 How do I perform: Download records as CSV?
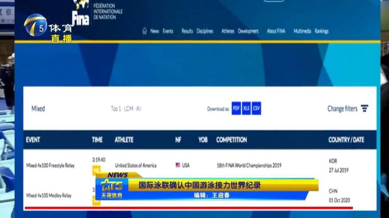tap(256, 108)
